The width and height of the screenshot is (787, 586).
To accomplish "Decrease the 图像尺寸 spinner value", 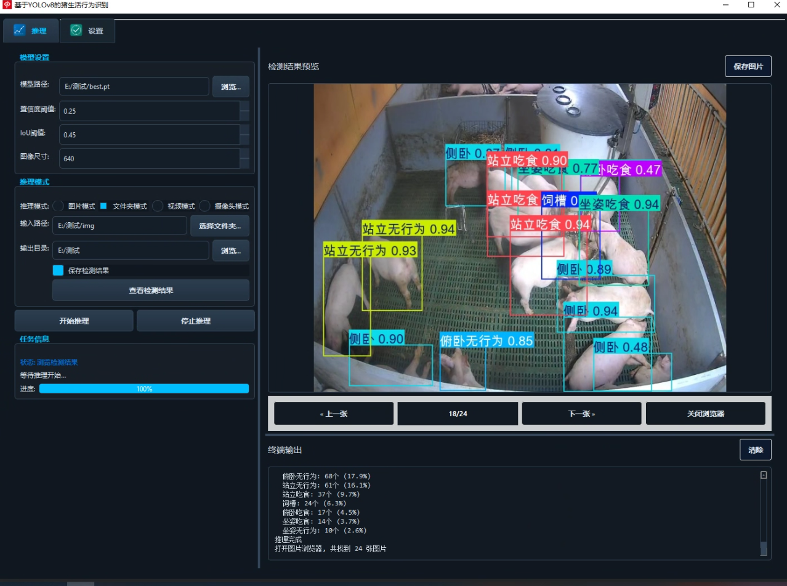I will tap(244, 164).
